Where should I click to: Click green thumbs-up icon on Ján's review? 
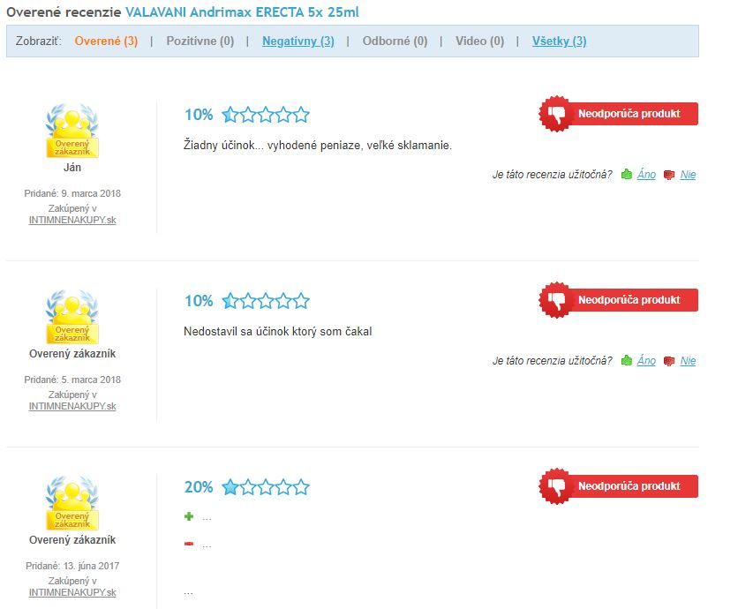coord(627,174)
